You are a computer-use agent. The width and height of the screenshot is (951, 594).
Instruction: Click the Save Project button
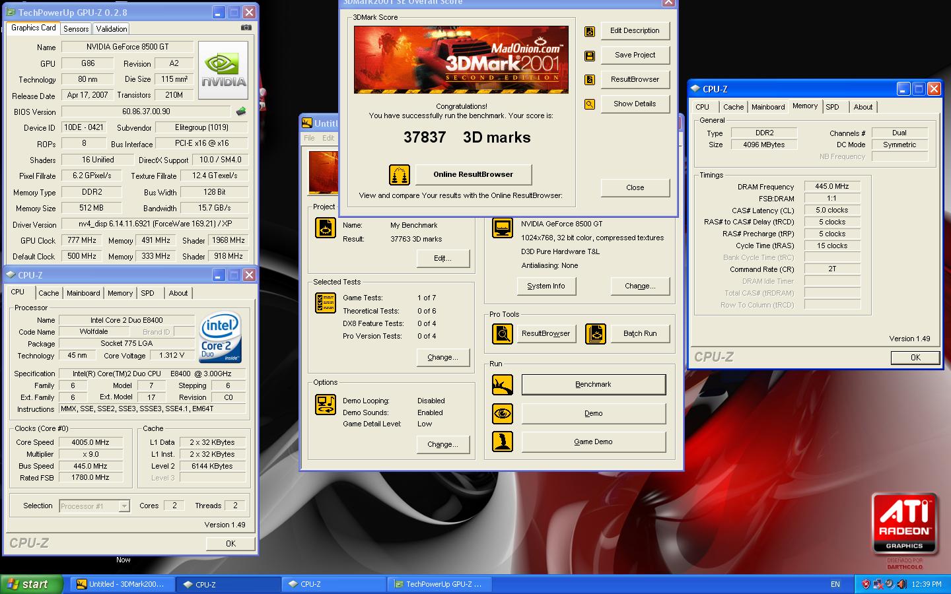635,55
